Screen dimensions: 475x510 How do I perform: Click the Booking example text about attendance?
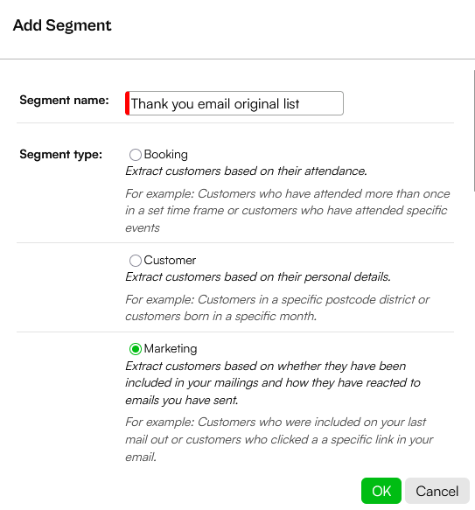(x=288, y=211)
